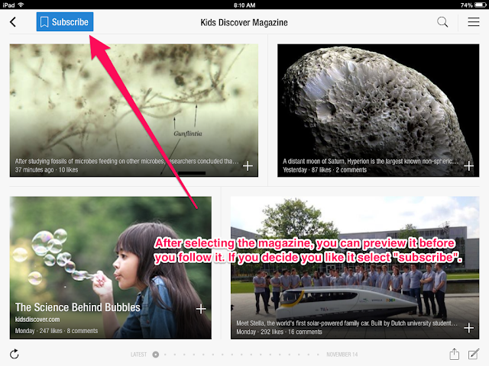Select 'Monday · 247 likes · 8 comments' text
The image size is (489, 366).
click(x=57, y=331)
